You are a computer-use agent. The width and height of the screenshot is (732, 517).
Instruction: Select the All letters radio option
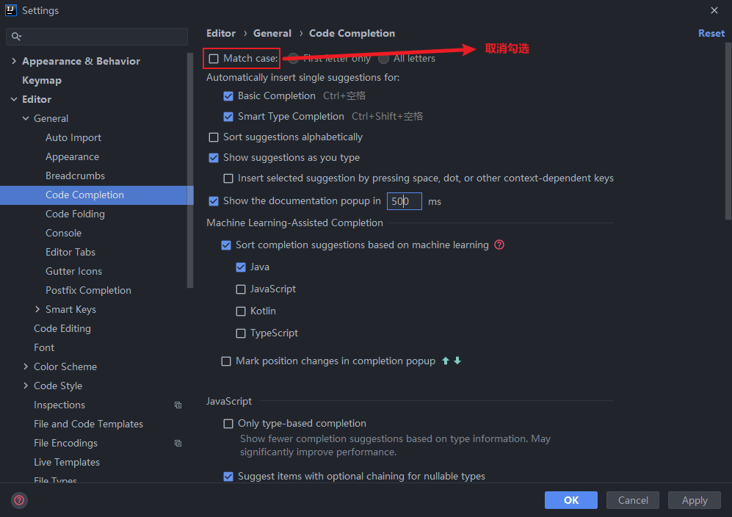(x=384, y=58)
